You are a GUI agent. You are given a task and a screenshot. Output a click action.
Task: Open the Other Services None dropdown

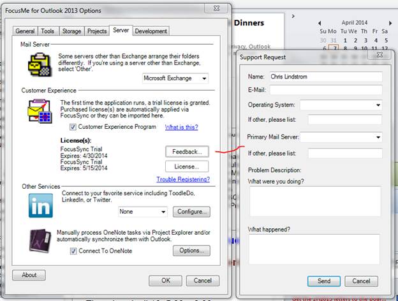tap(143, 212)
